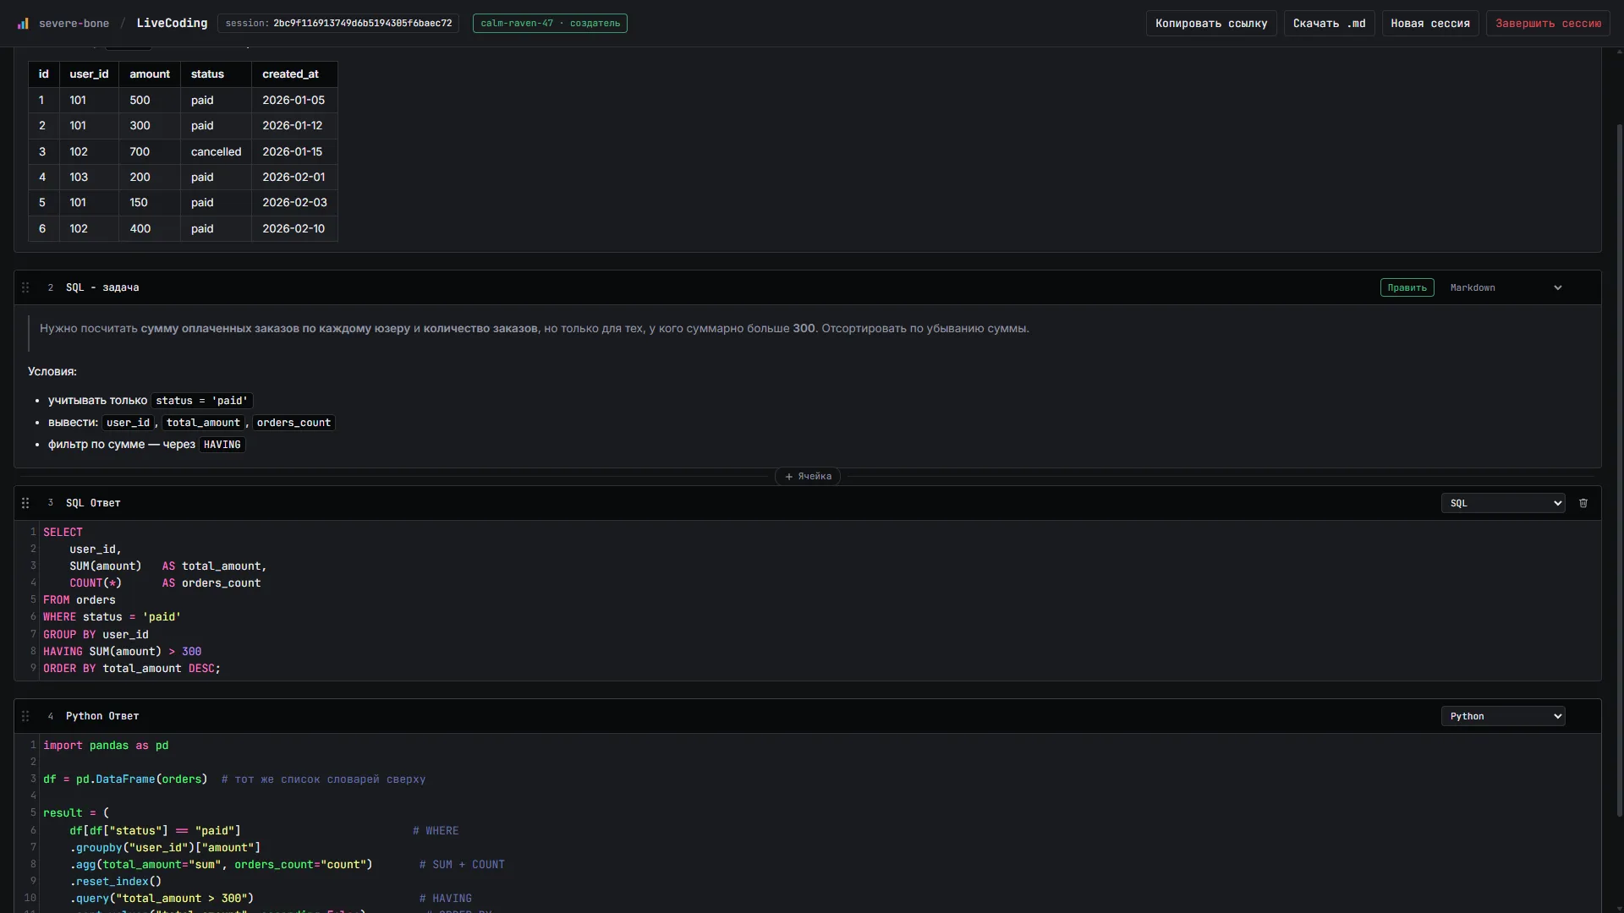Click the .reset_index() code line
This screenshot has width=1624, height=913.
pyautogui.click(x=116, y=882)
